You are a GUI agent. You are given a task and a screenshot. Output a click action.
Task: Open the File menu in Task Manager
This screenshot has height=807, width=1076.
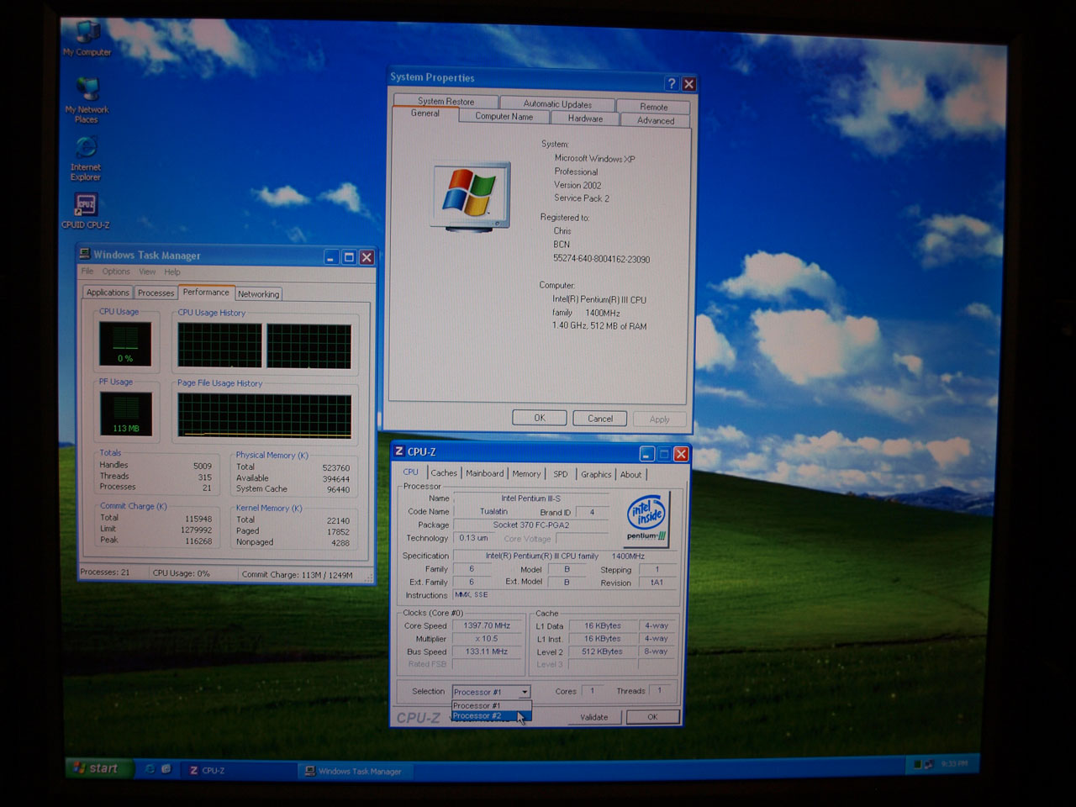tap(87, 272)
